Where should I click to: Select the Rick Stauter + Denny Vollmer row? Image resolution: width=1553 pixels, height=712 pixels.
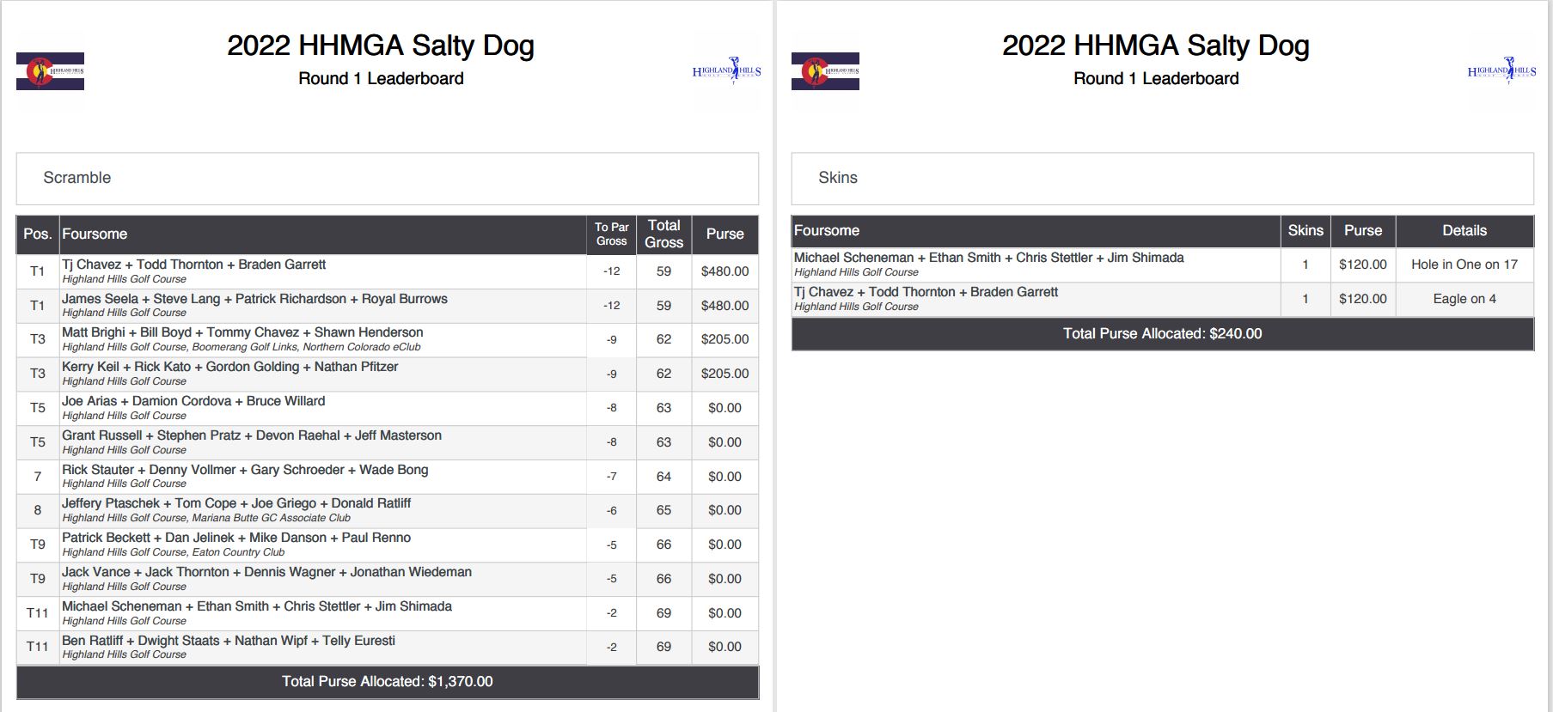tap(388, 477)
